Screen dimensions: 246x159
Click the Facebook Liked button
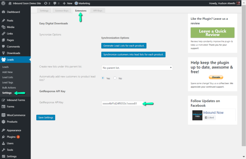209,117
